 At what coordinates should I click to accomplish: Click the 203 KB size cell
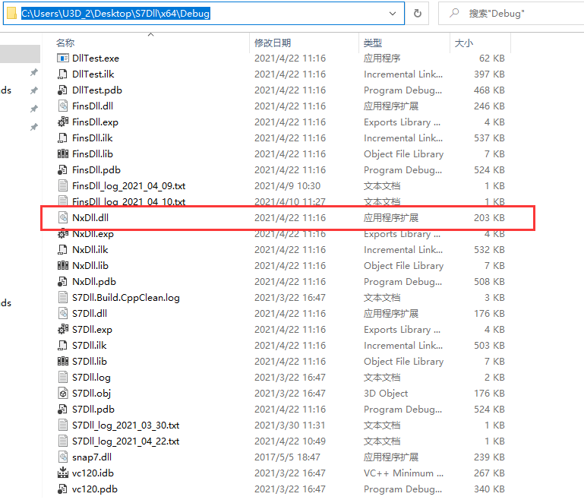pyautogui.click(x=489, y=217)
